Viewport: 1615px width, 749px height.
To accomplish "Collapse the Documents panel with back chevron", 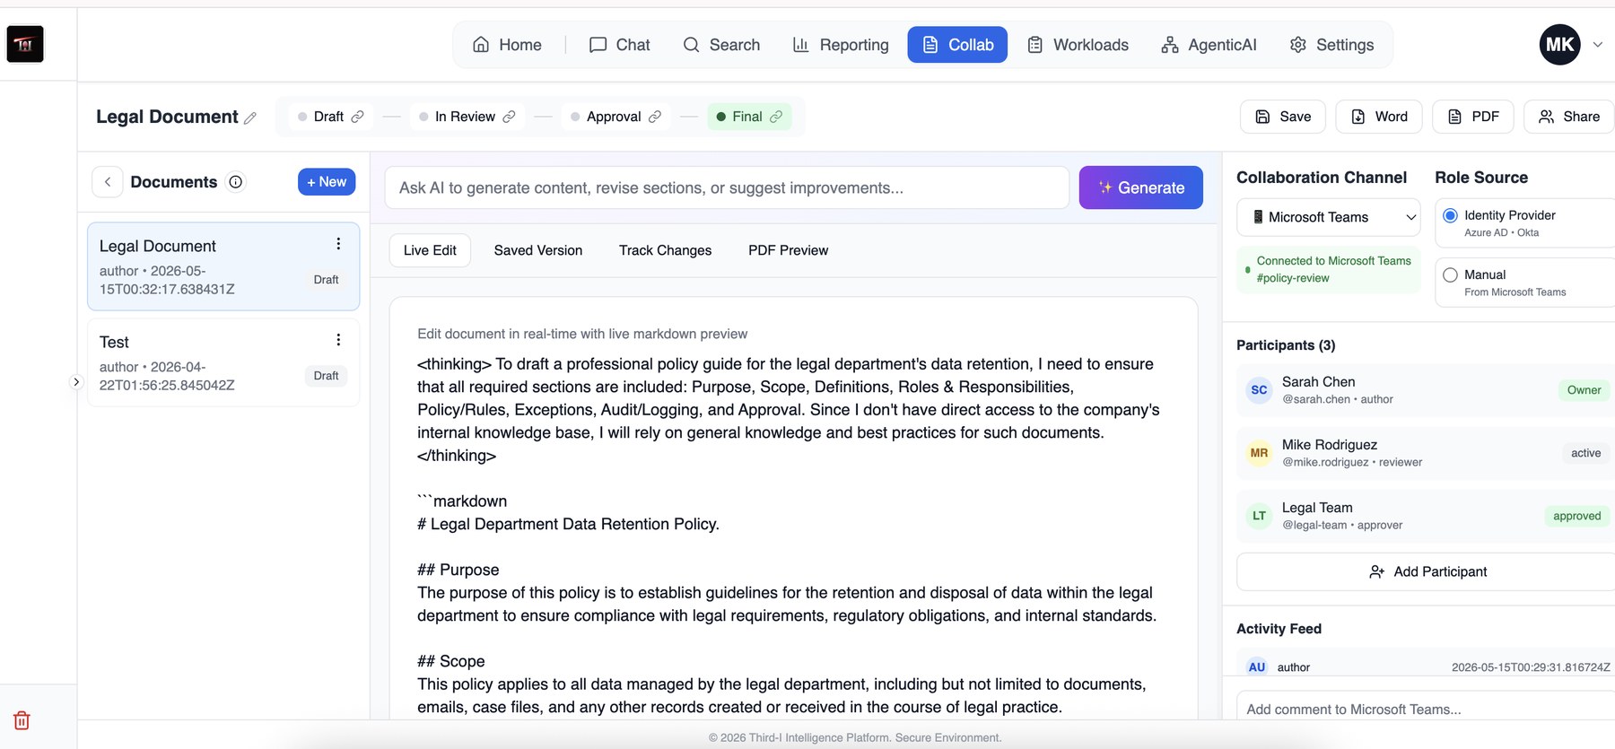I will pyautogui.click(x=108, y=182).
